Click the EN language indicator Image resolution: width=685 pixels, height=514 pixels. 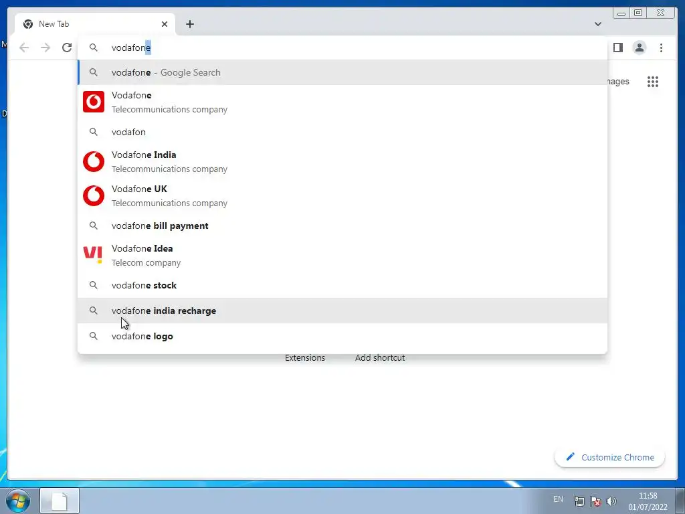pos(558,499)
